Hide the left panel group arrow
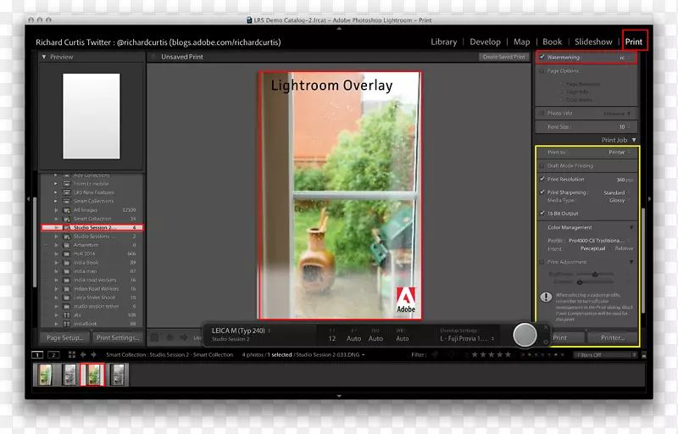Screen dimensions: 678x434 point(29,199)
